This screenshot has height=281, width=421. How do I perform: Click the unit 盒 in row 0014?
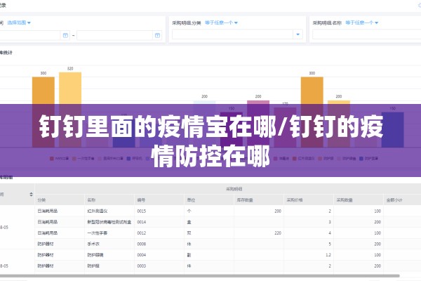pos(189,222)
